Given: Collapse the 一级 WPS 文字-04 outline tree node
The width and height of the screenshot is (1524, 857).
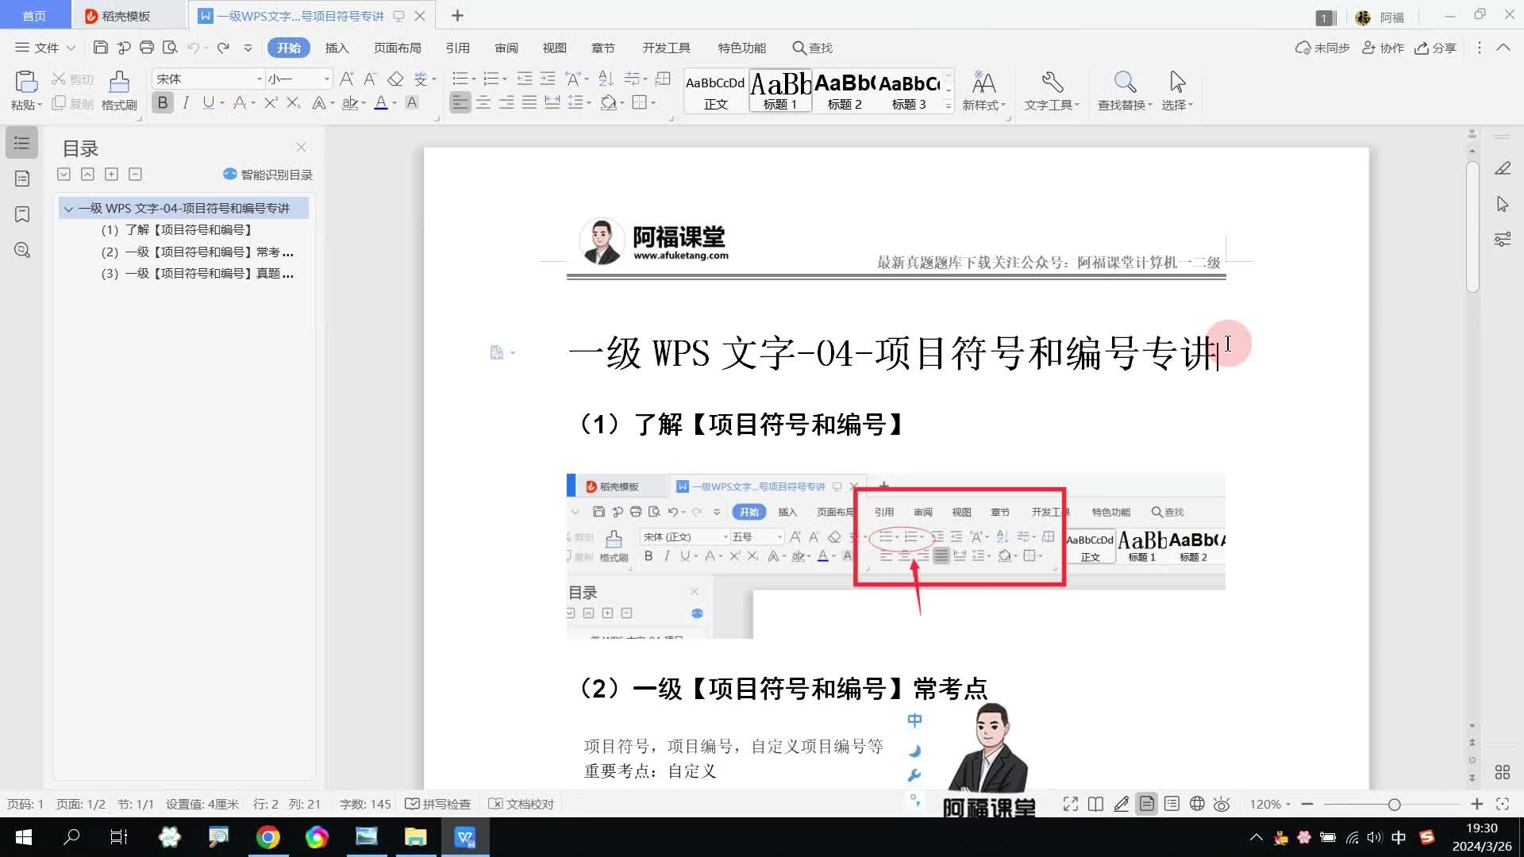Looking at the screenshot, I should tap(68, 209).
